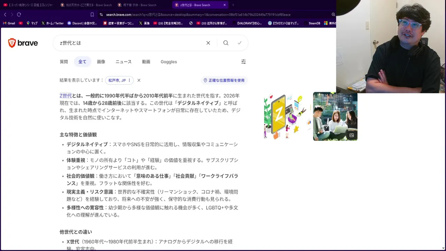
Task: Select the 他世代との違い heading
Action: 76,232
